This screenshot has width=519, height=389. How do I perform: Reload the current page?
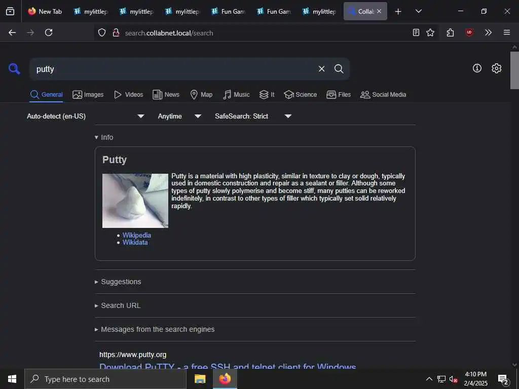(49, 32)
